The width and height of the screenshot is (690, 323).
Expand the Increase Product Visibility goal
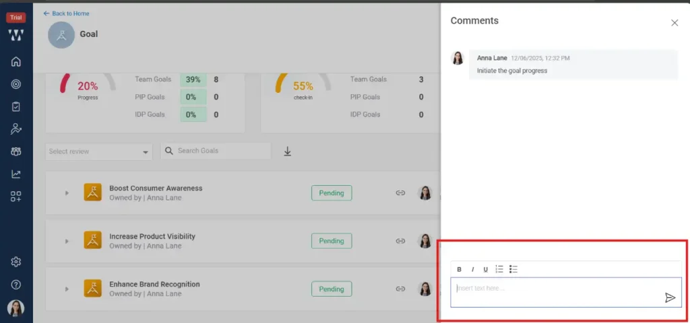tap(67, 242)
